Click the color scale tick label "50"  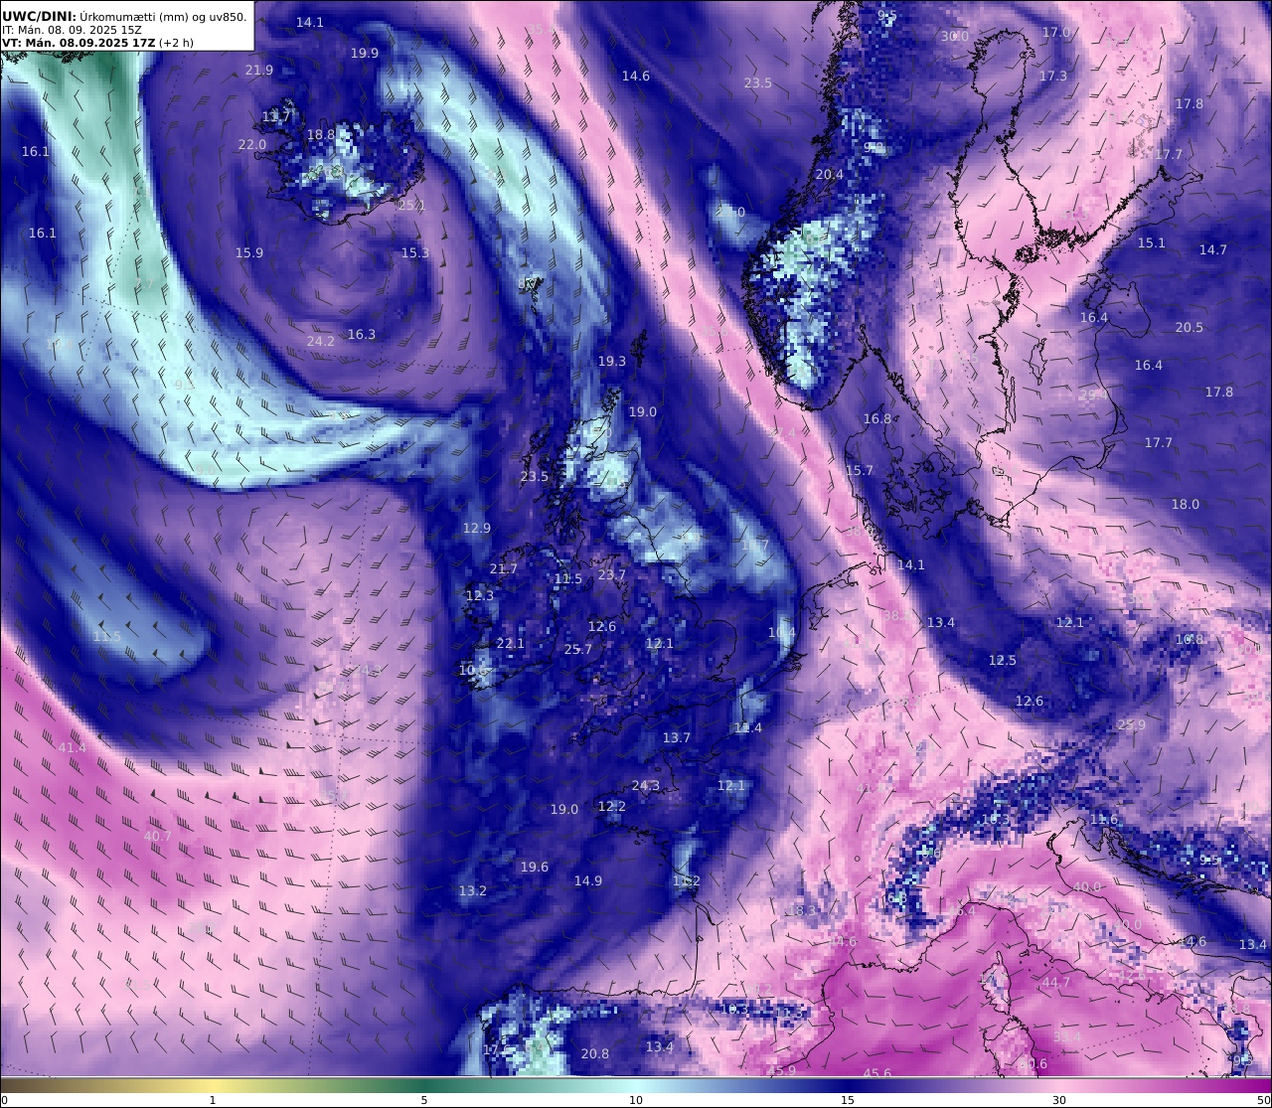click(x=1263, y=1100)
